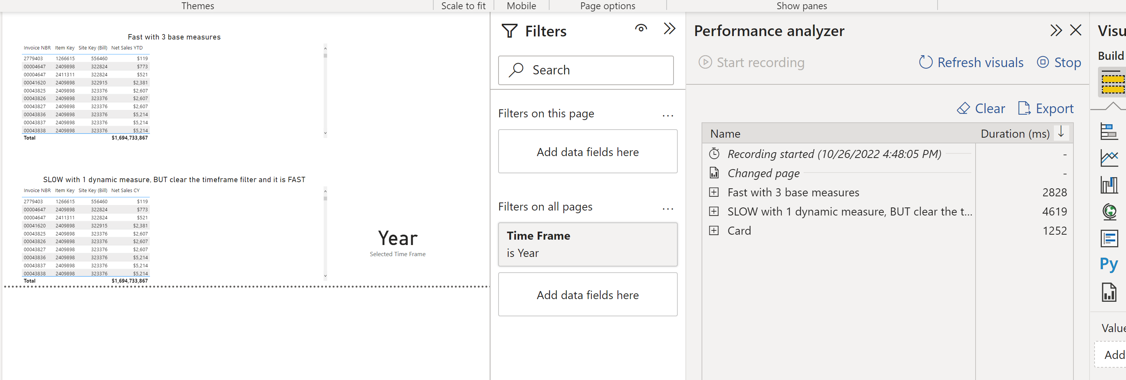Image resolution: width=1126 pixels, height=380 pixels.
Task: Select the Time Frame is Year filter card
Action: [x=588, y=244]
